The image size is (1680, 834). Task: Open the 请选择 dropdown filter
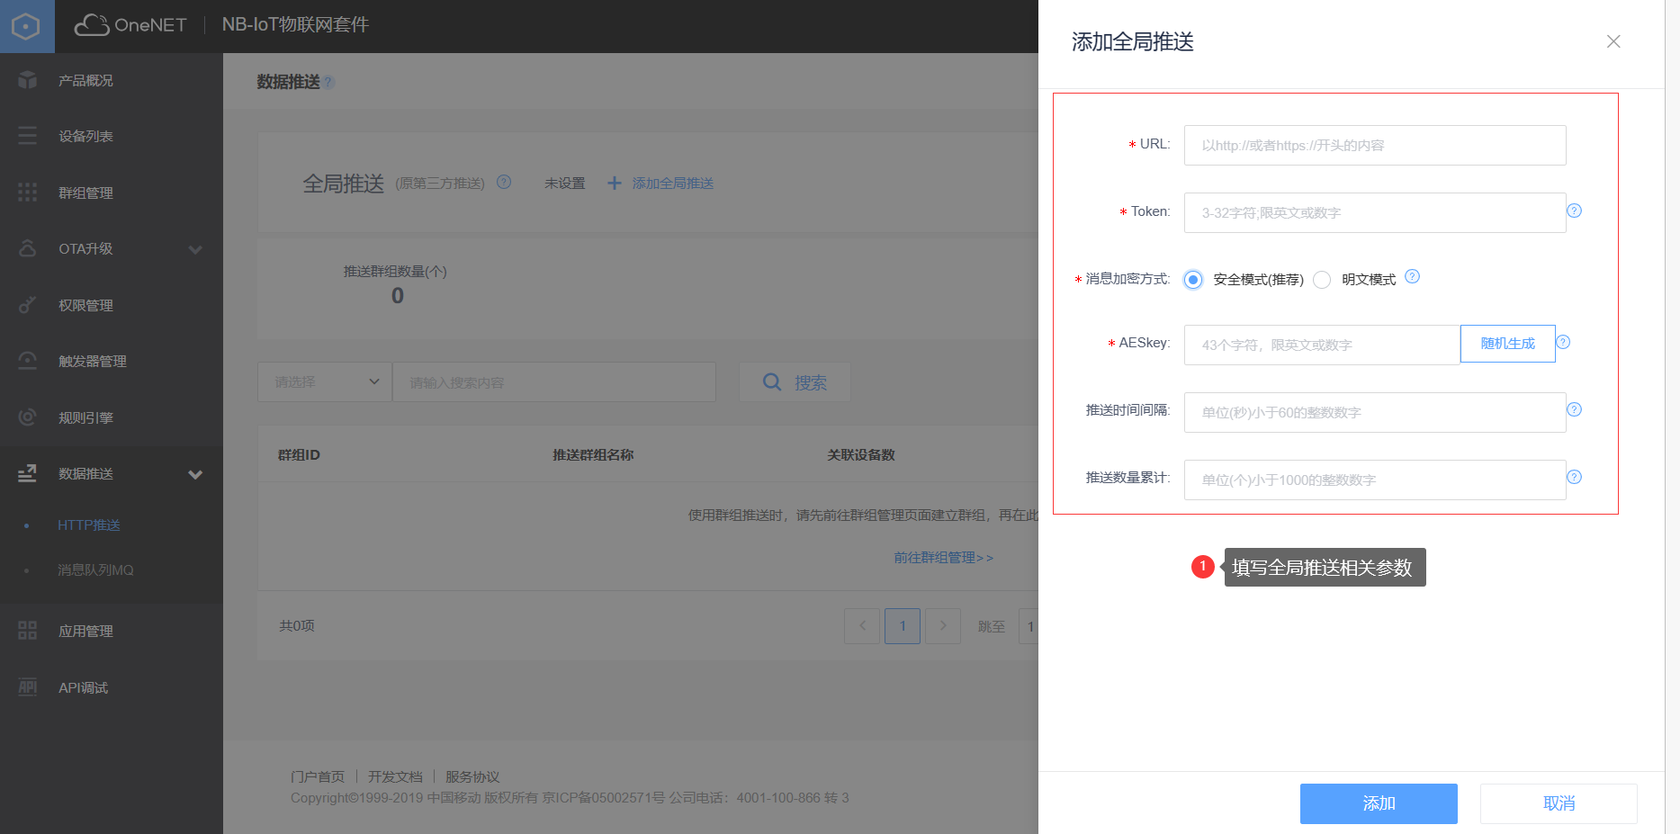click(325, 382)
